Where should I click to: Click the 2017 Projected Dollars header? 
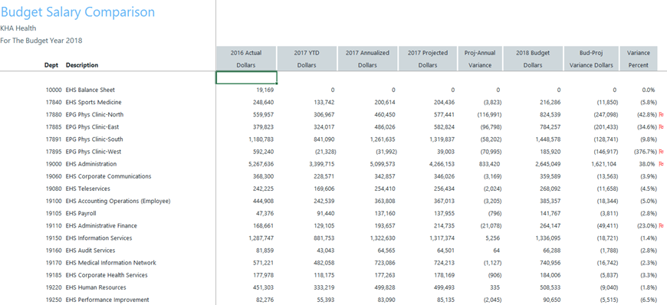point(428,59)
